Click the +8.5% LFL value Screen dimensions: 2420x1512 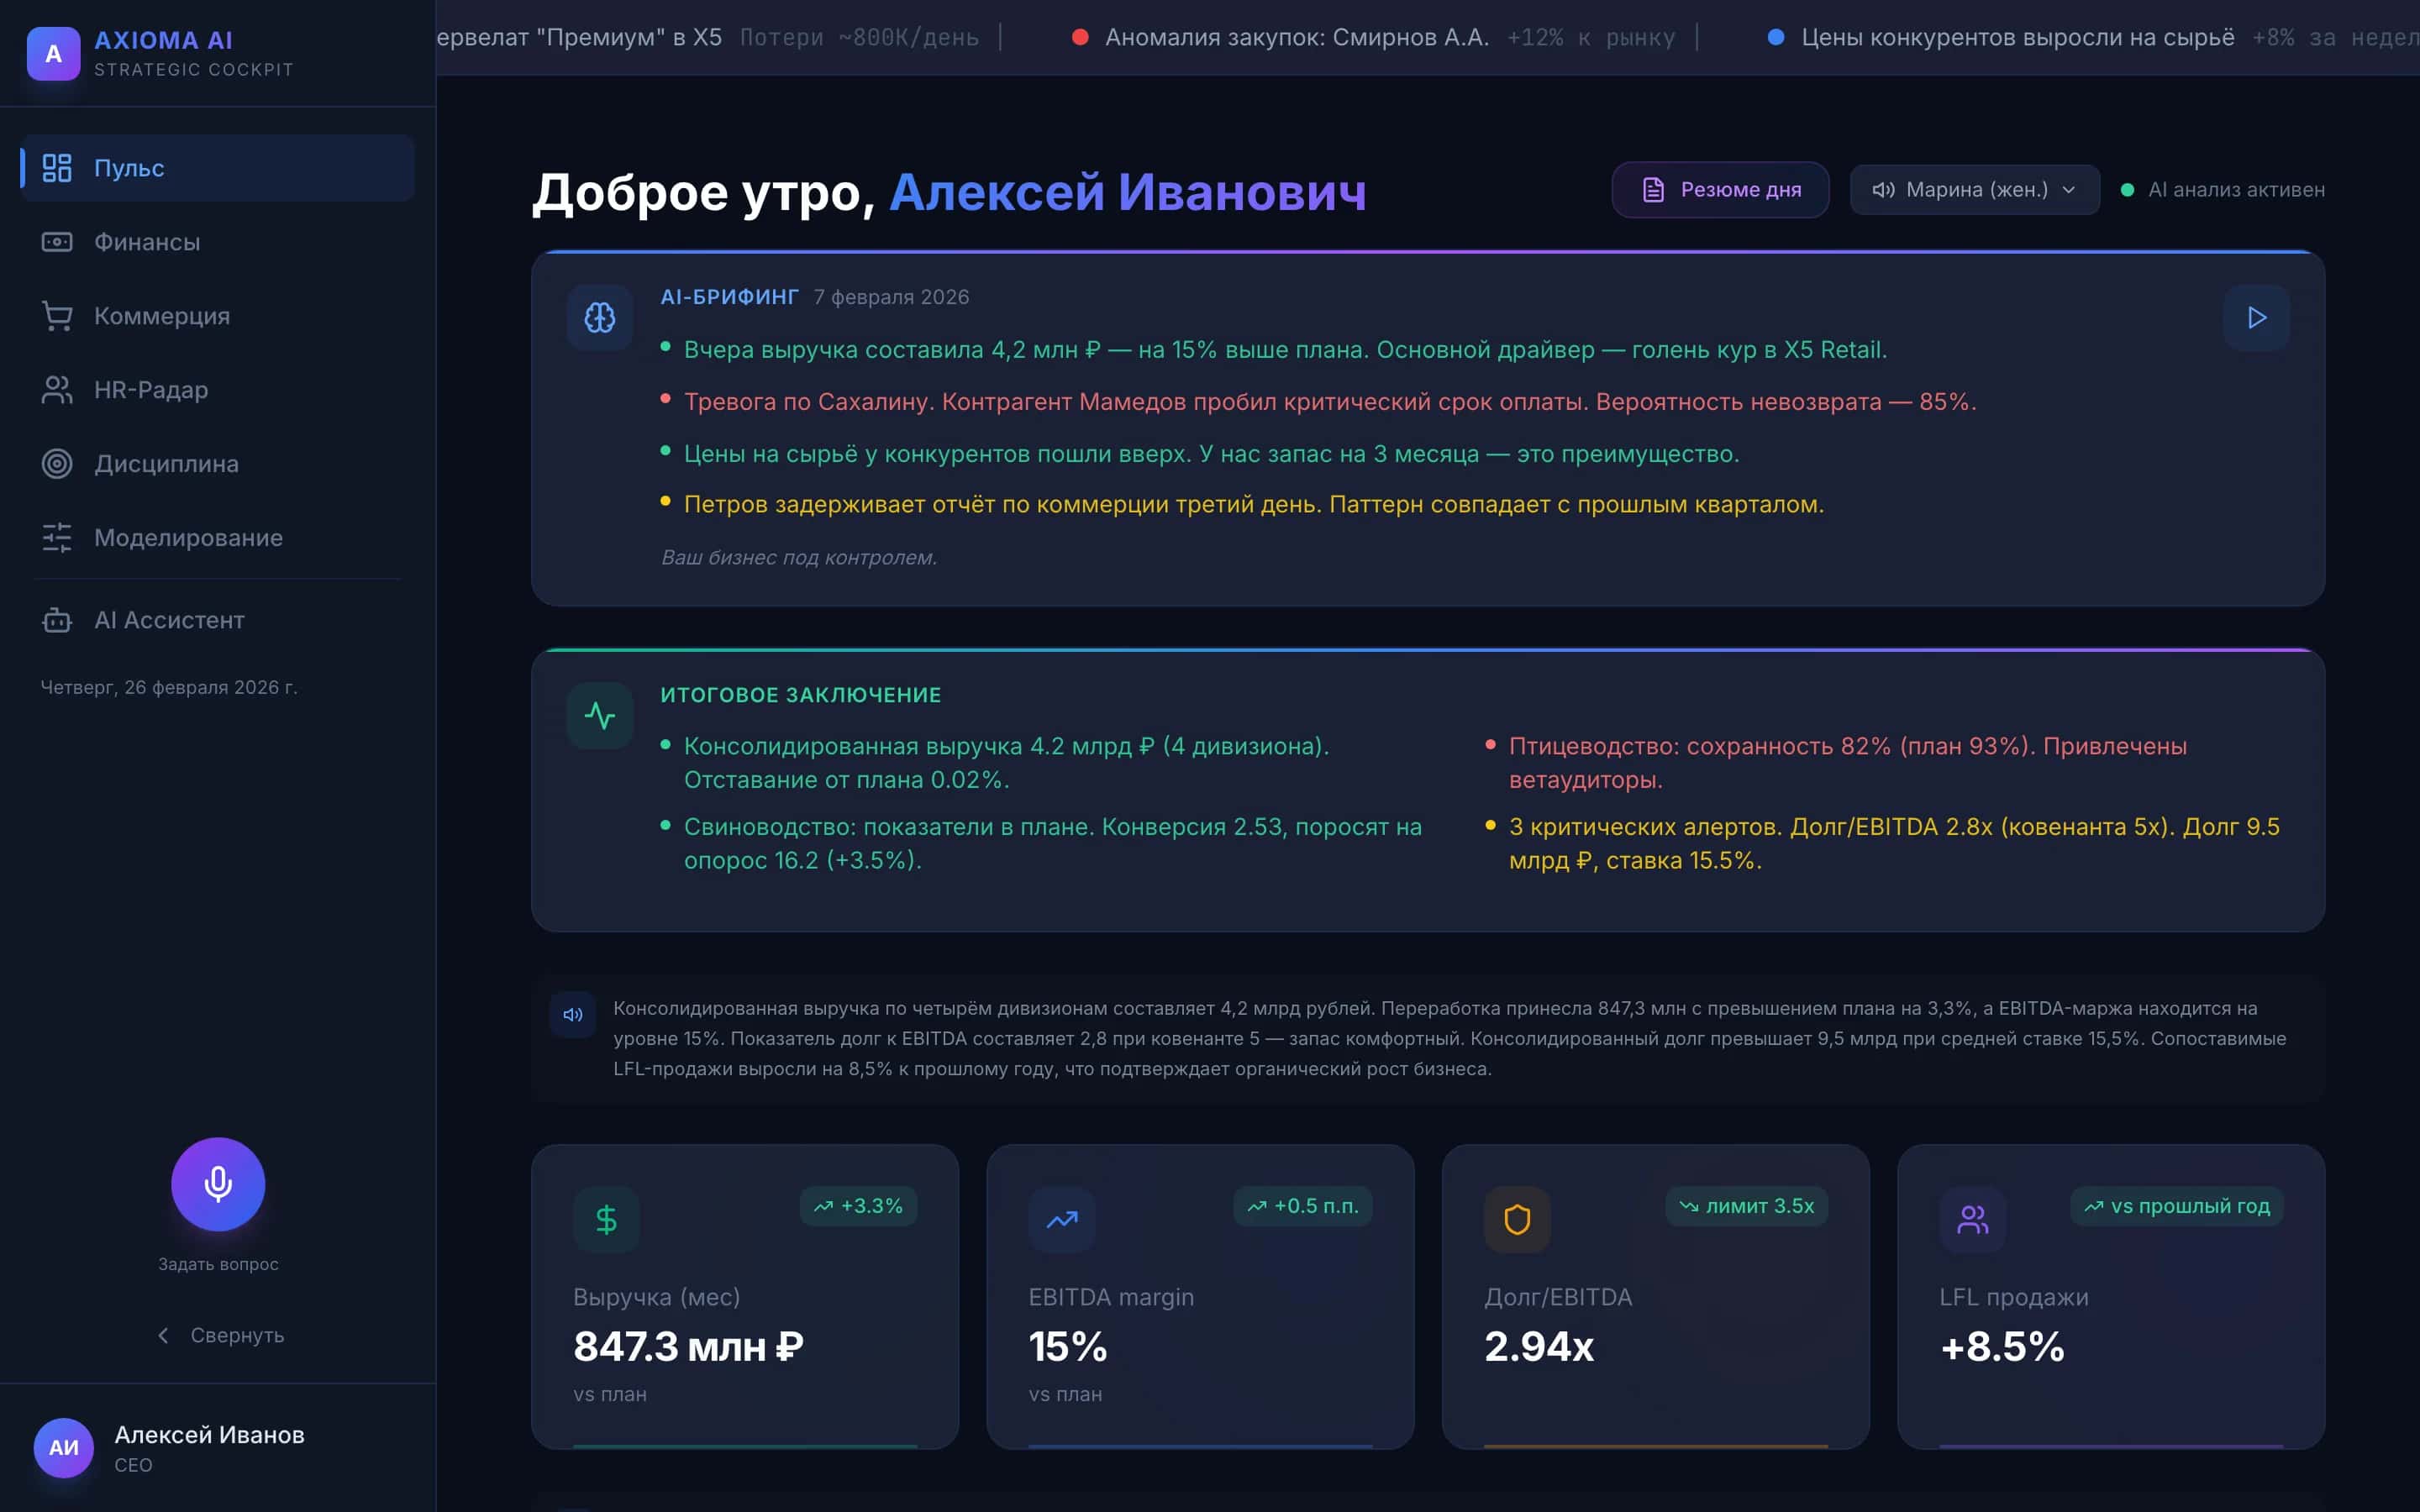tap(2002, 1347)
